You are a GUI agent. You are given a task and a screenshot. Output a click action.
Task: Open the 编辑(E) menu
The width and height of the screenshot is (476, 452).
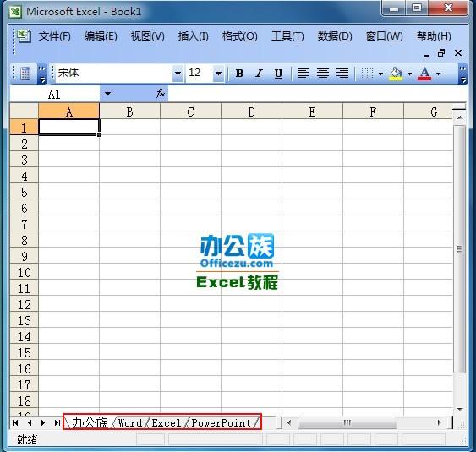click(101, 36)
